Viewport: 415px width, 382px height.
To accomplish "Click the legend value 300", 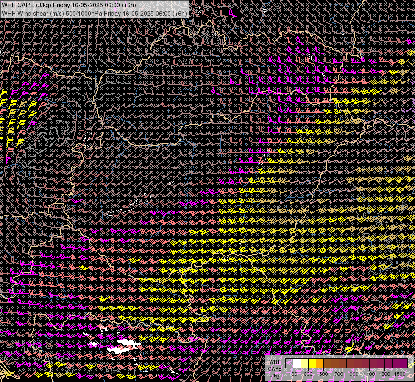I will 308,374.
